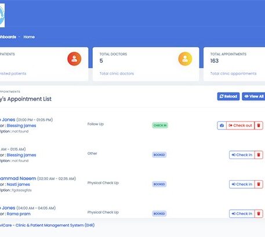Open the Dashboards breadcrumb item
265x237 pixels.
8,37
